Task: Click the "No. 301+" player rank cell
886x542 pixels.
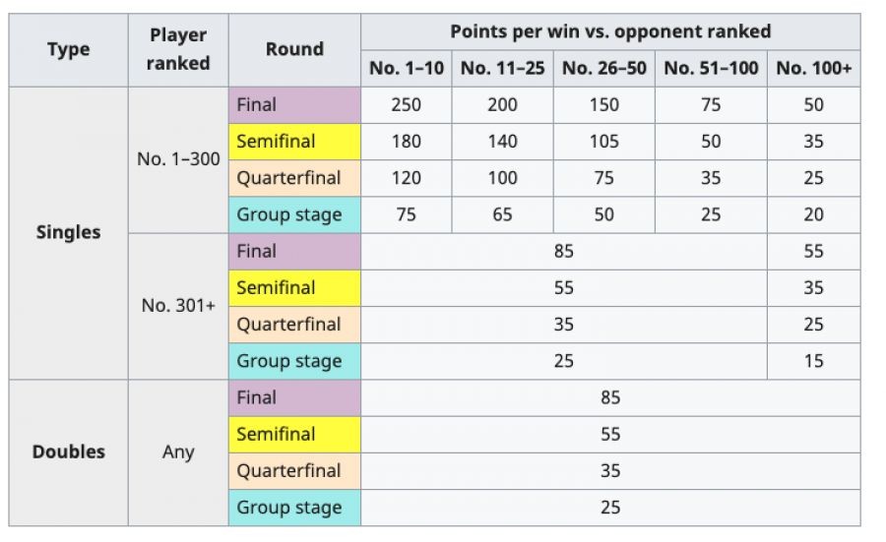Action: click(x=178, y=306)
